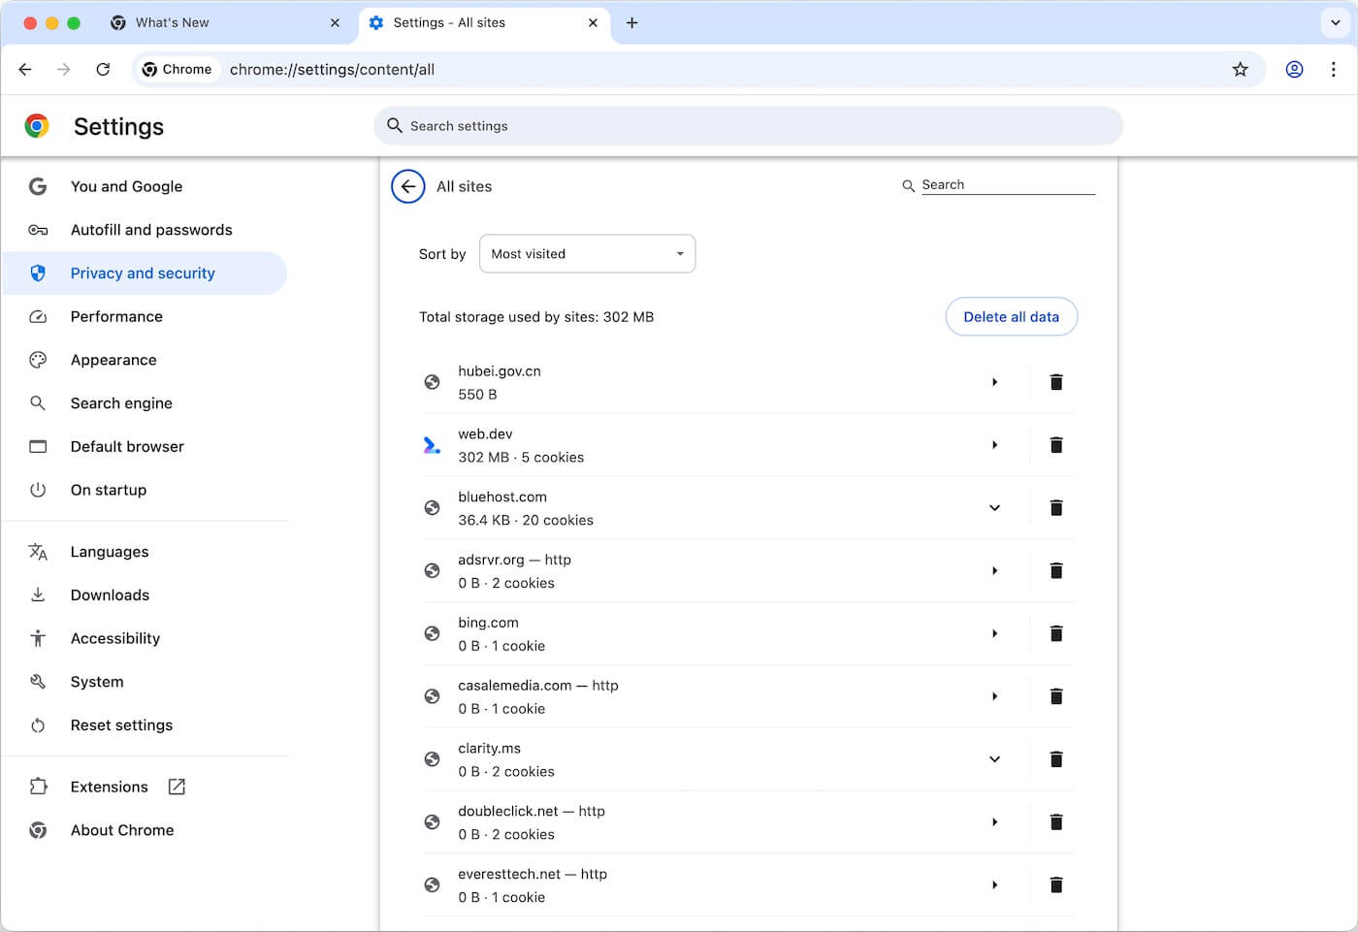This screenshot has height=932, width=1358.
Task: Reload the page with the refresh icon
Action: [103, 69]
